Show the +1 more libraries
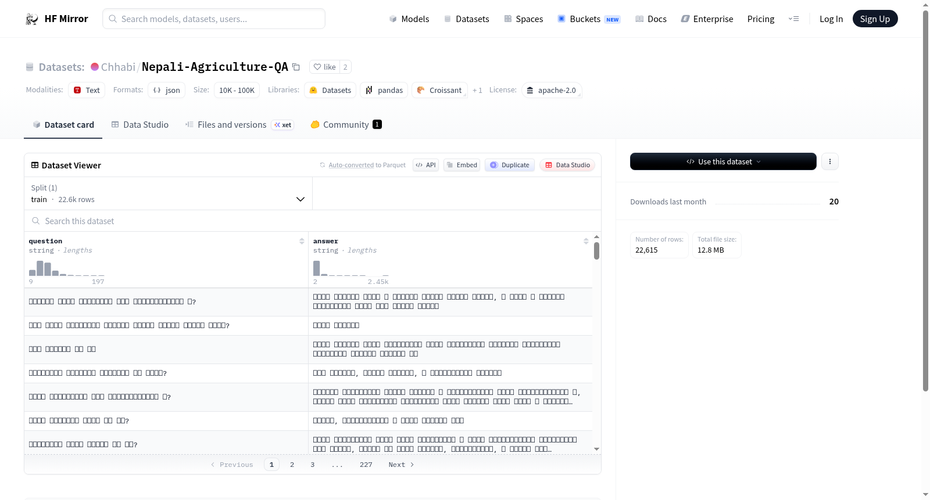The image size is (930, 500). click(x=477, y=90)
